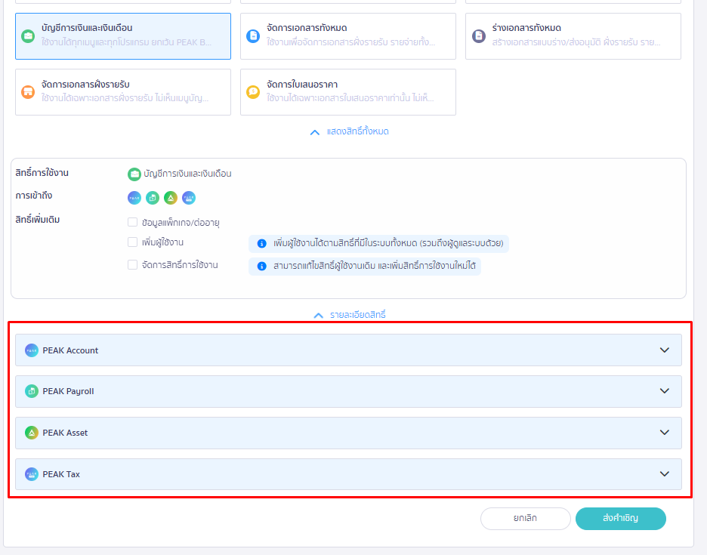Click yellow icon on จัดการใบเสนอราคา card
707x555 pixels.
click(x=253, y=91)
